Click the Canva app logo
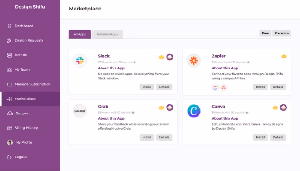 [x=193, y=111]
